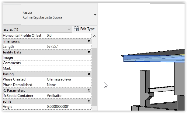Click the Phase Created label

point(14,79)
